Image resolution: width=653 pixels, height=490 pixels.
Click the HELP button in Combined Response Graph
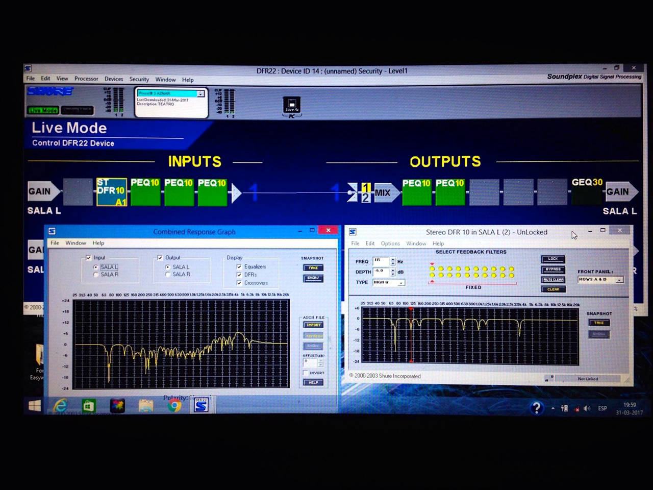click(x=313, y=382)
